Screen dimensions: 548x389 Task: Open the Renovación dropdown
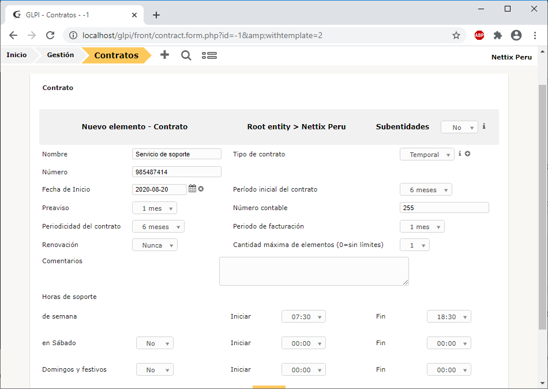coord(155,245)
